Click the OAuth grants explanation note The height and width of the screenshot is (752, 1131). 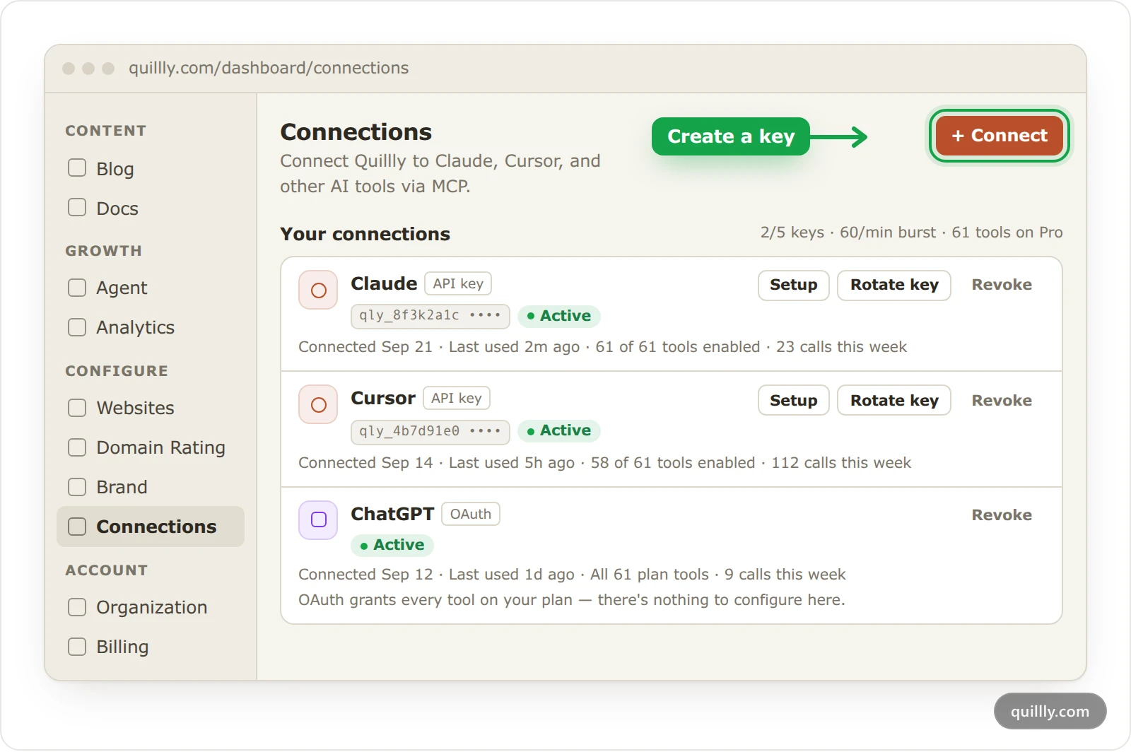[572, 600]
